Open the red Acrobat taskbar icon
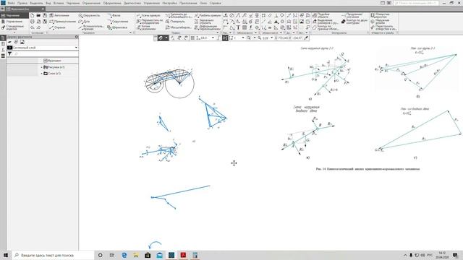 pyautogui.click(x=183, y=255)
